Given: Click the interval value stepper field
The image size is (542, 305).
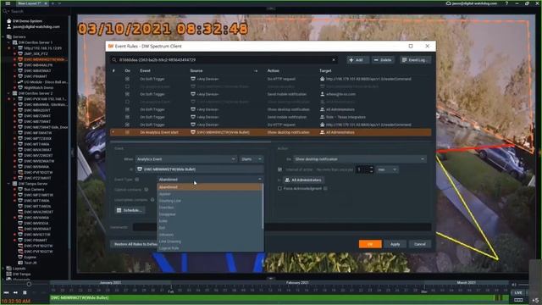Looking at the screenshot, I should point(365,169).
